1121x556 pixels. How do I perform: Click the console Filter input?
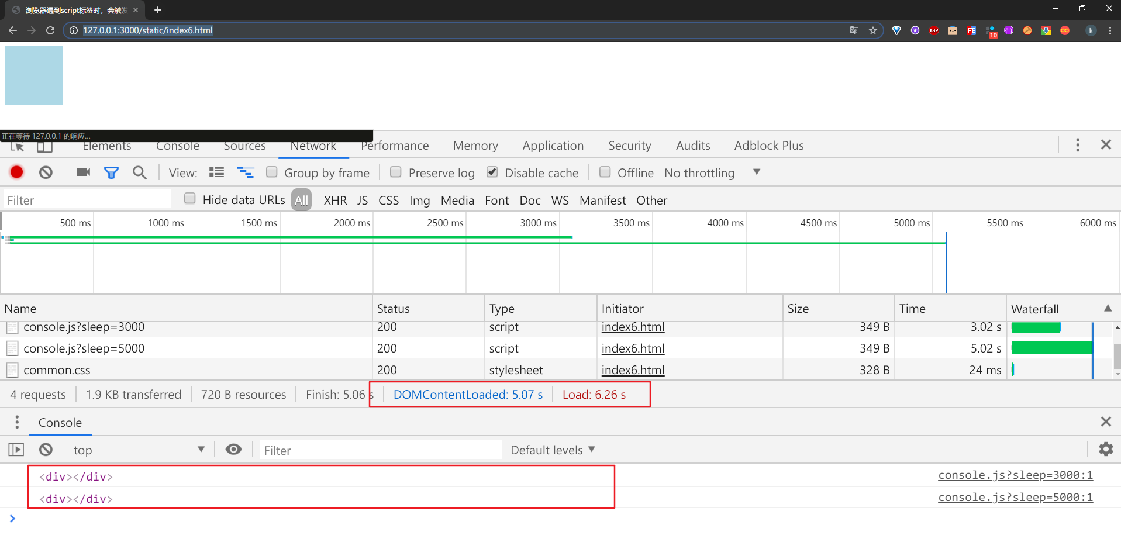(x=381, y=450)
